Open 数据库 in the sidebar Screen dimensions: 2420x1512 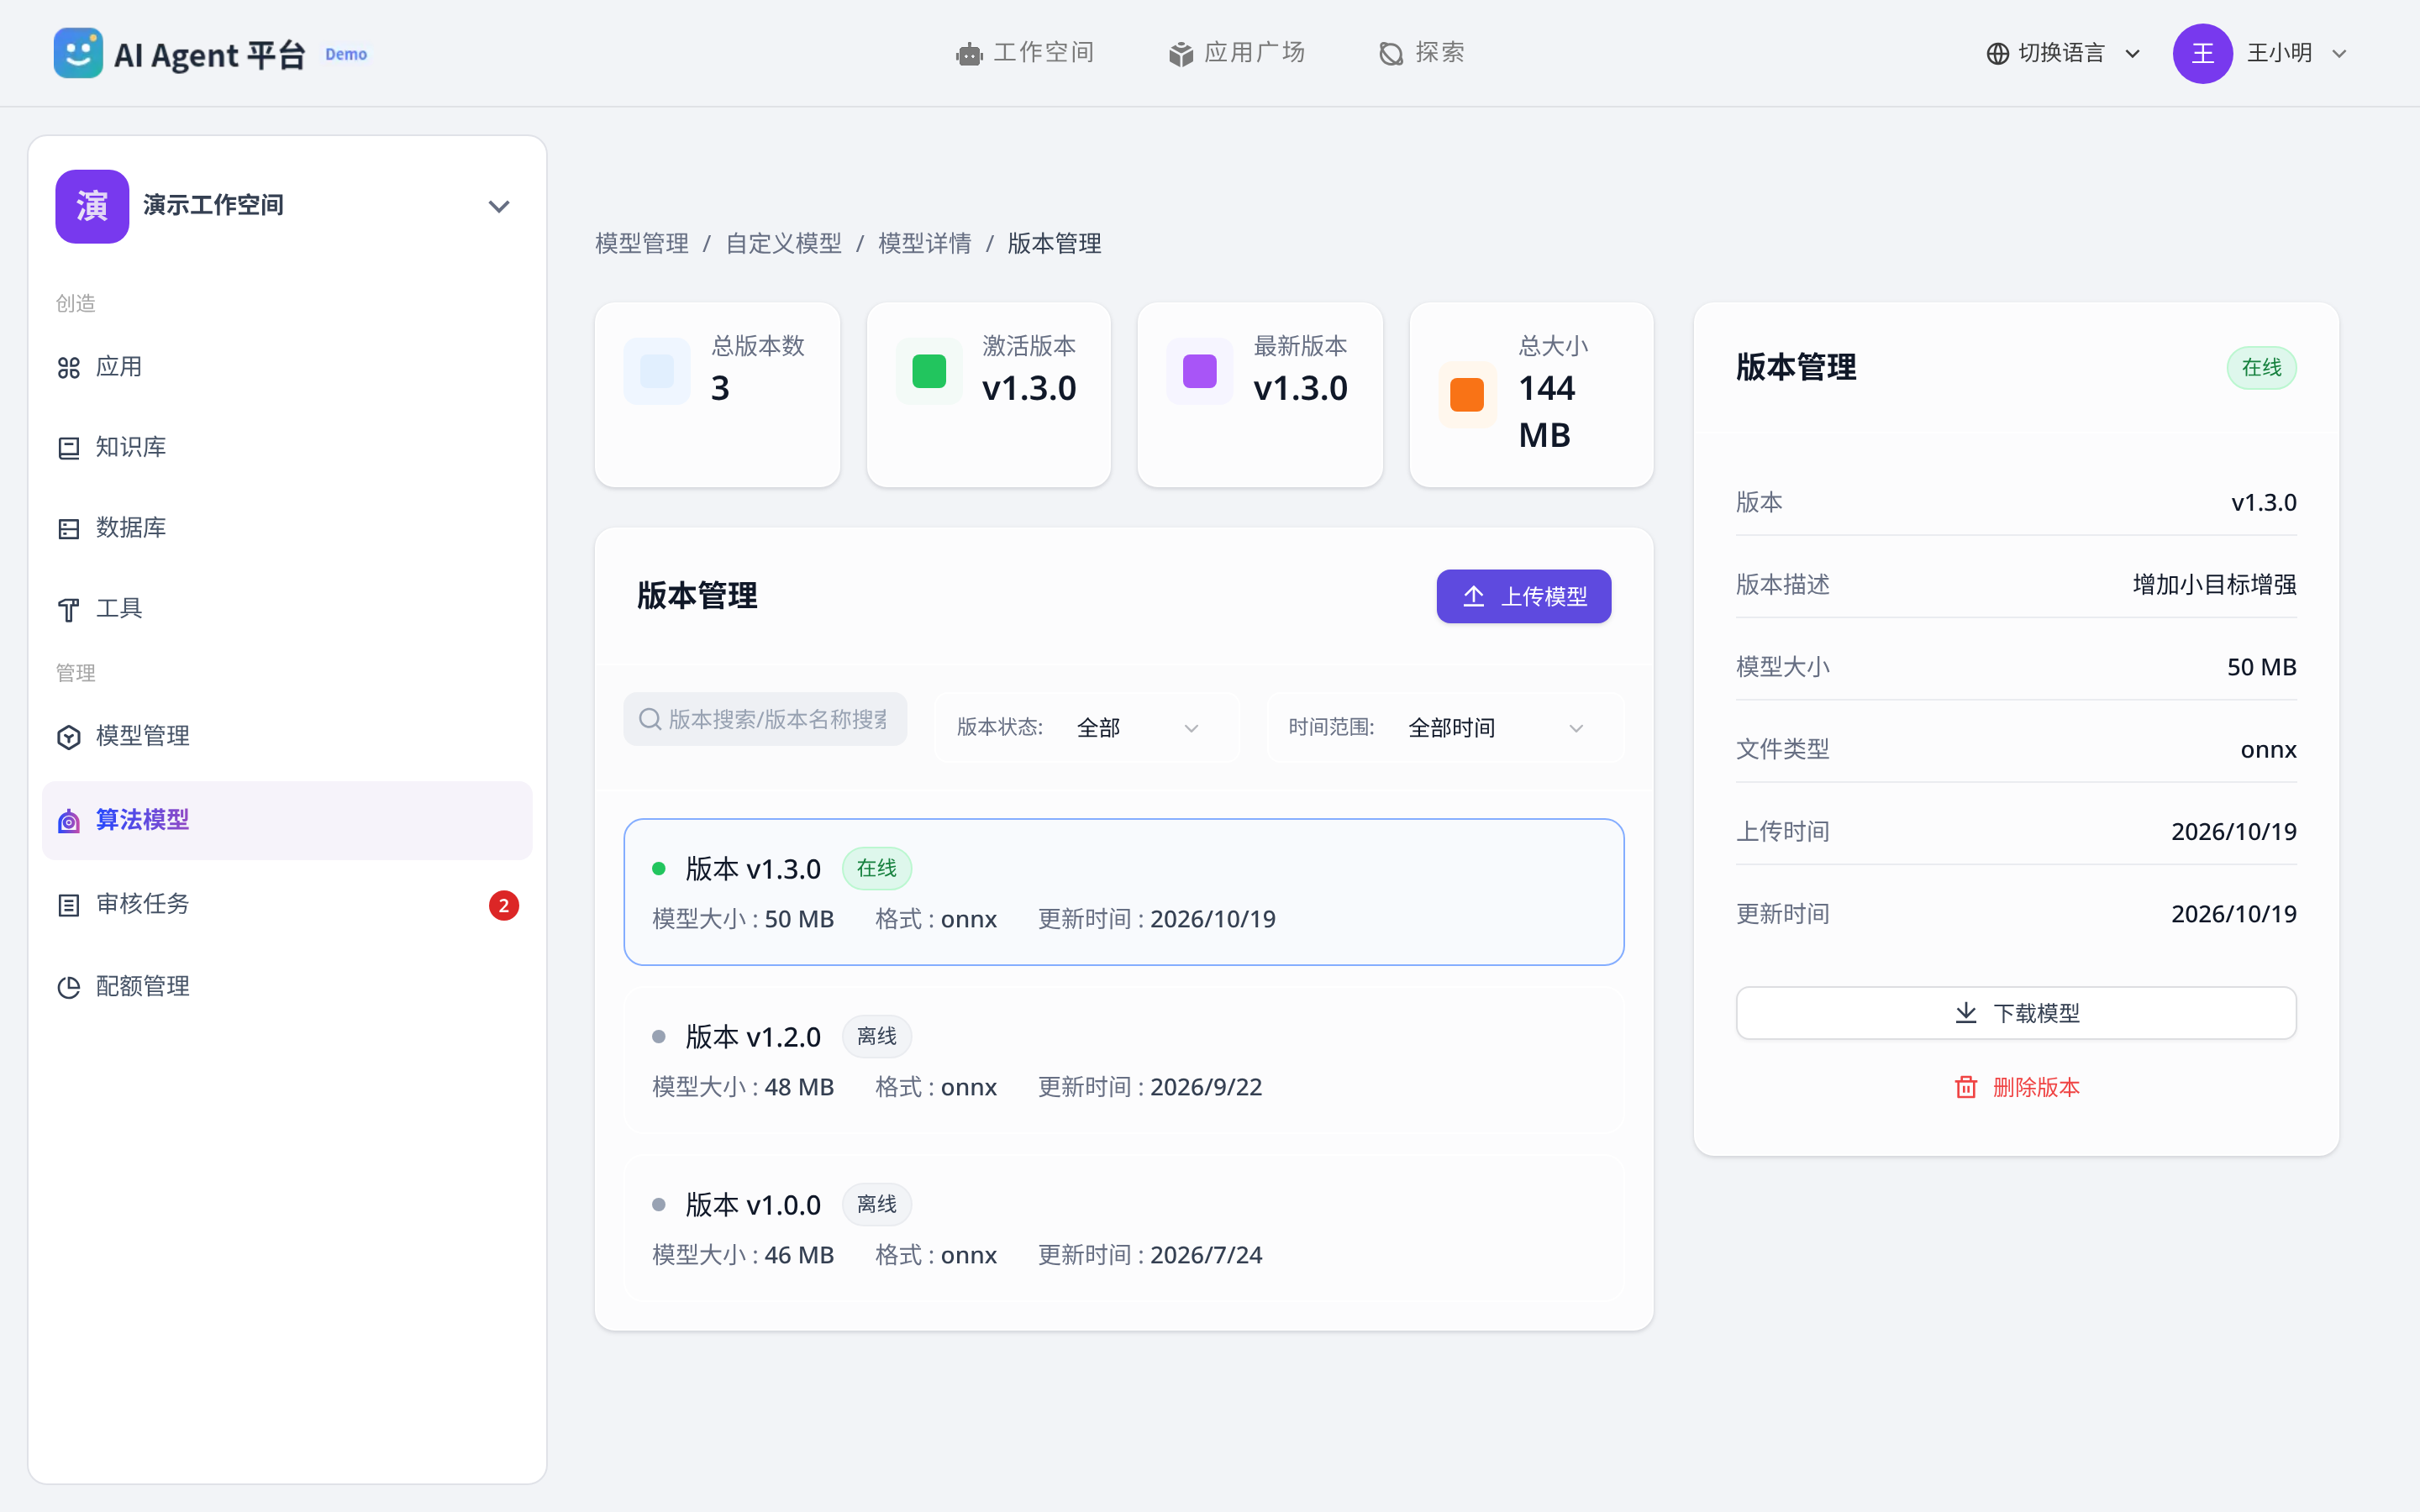[287, 529]
